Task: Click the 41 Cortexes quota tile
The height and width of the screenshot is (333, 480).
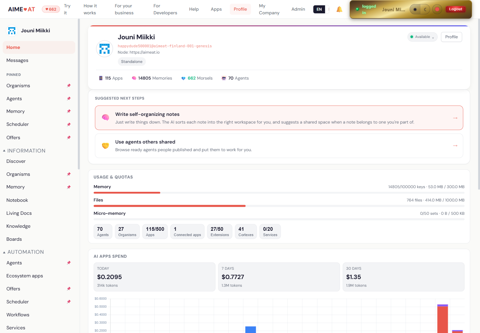Action: tap(246, 231)
